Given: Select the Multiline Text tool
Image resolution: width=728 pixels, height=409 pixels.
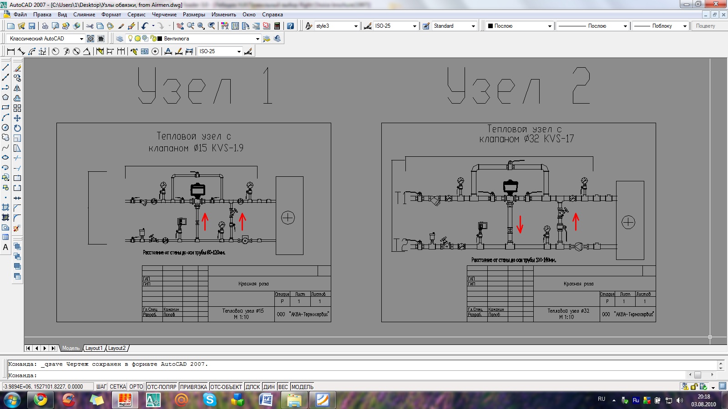Looking at the screenshot, I should [5, 248].
